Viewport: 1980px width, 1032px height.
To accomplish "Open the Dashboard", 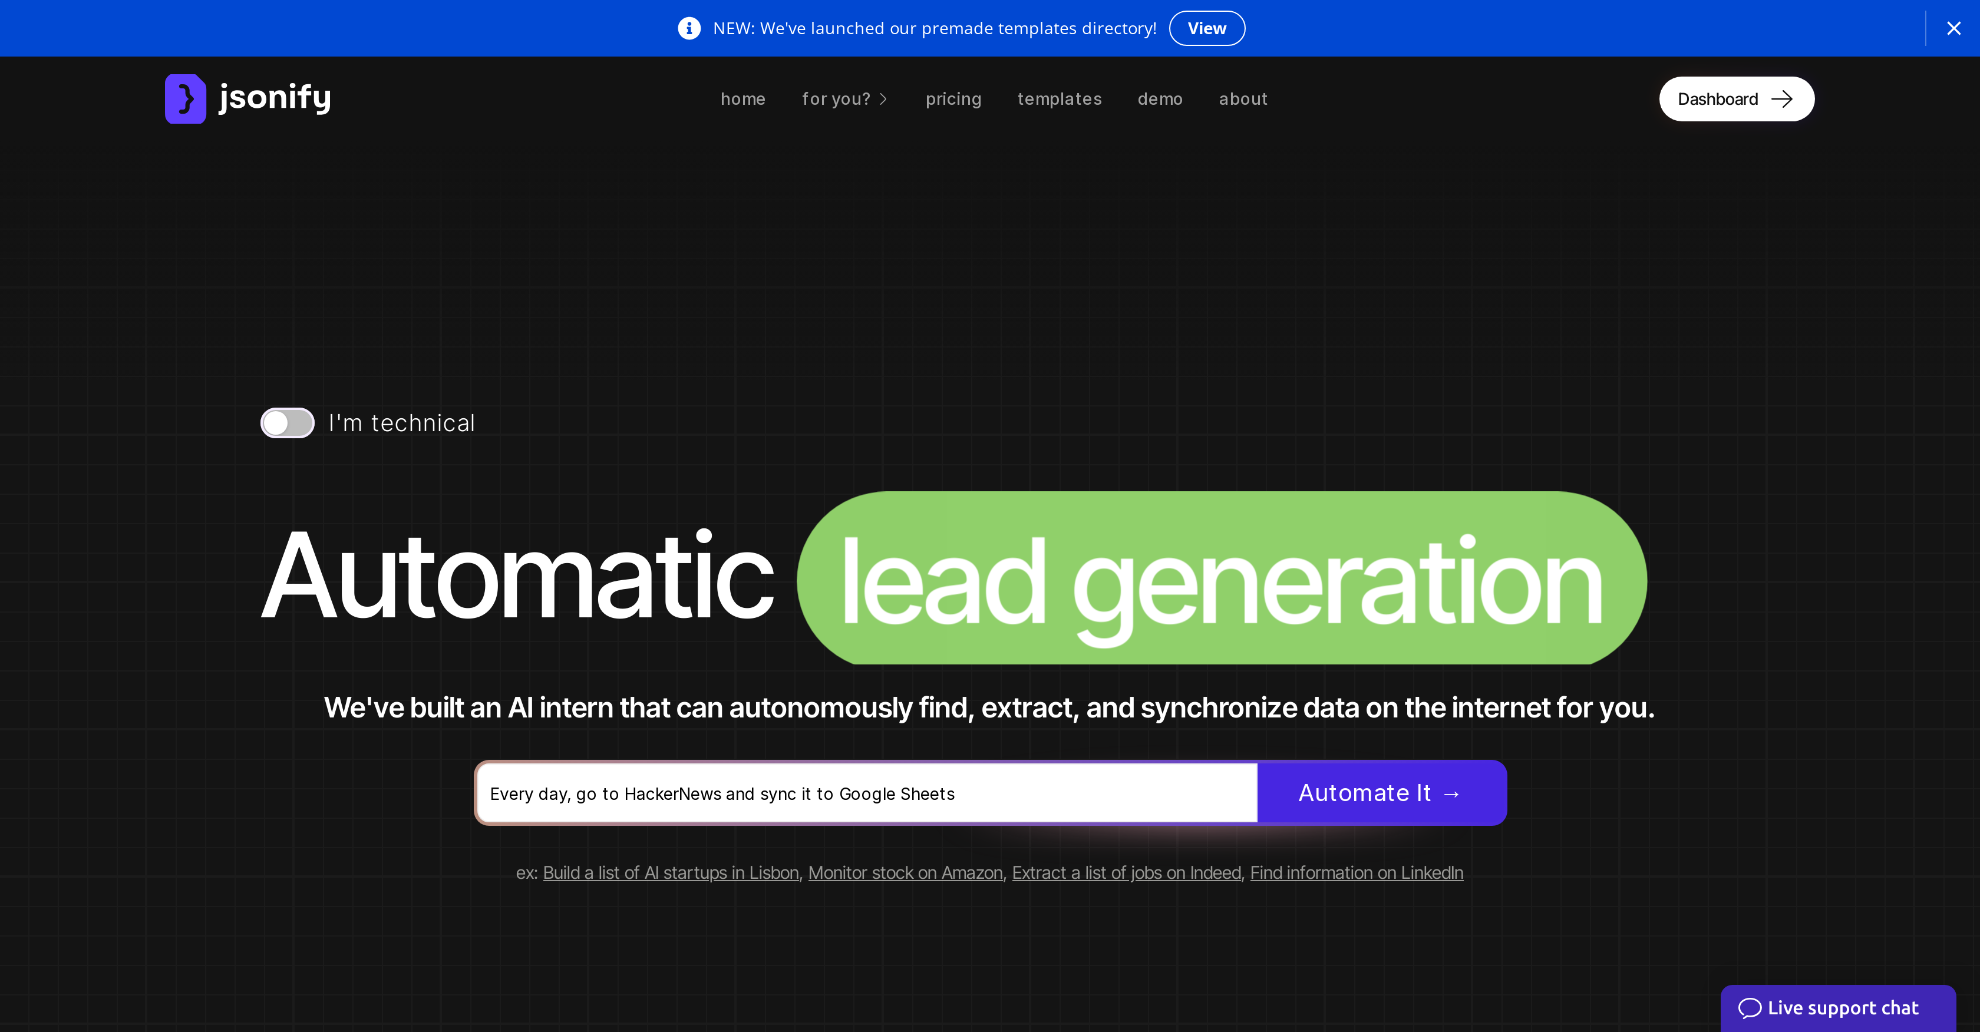I will tap(1737, 98).
